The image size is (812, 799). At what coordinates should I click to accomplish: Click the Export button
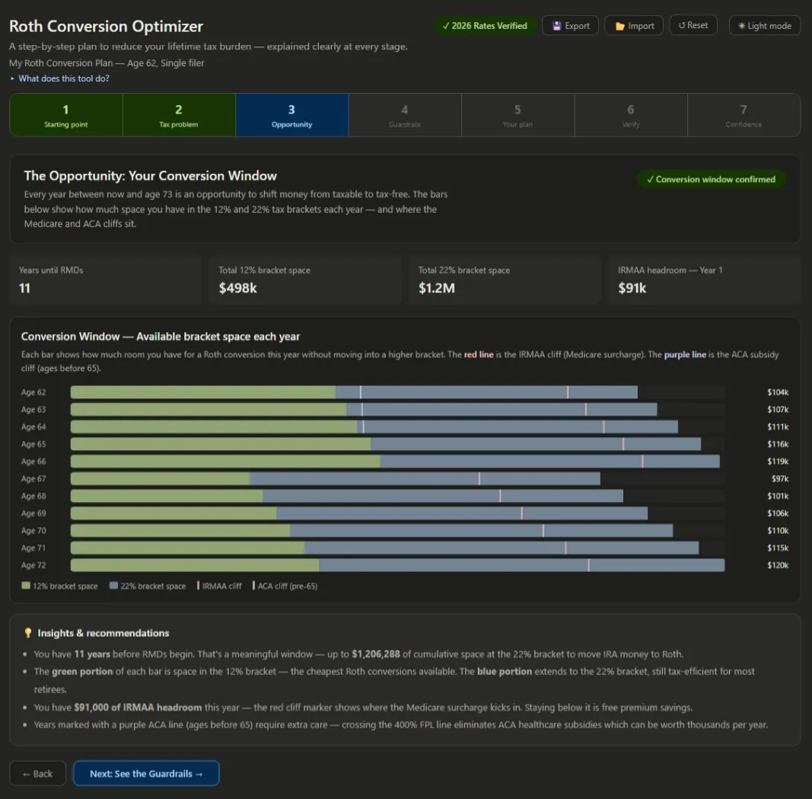coord(570,25)
